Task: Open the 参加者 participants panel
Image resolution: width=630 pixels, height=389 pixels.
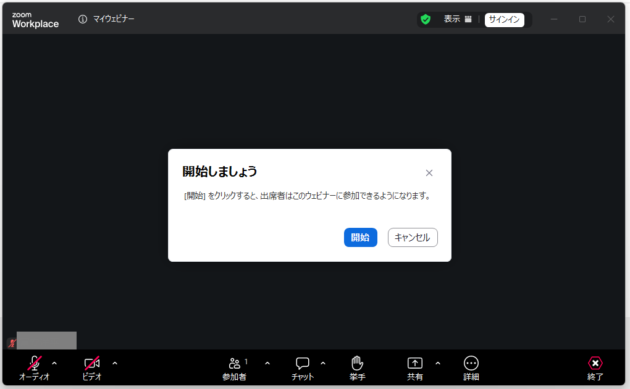Action: click(235, 364)
